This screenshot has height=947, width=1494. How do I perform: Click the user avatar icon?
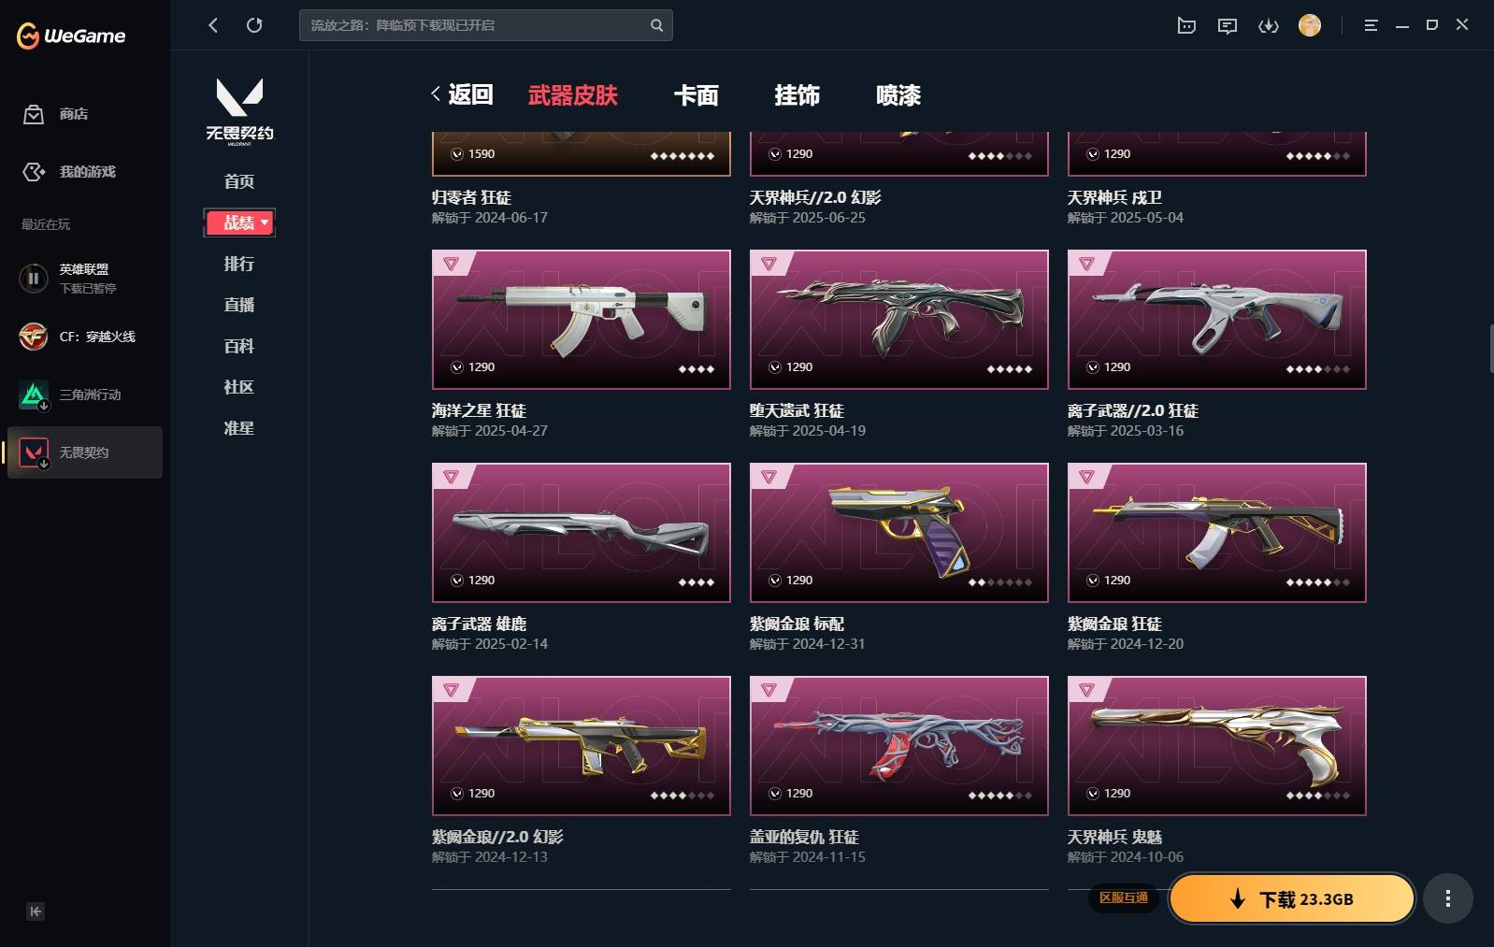pos(1310,25)
